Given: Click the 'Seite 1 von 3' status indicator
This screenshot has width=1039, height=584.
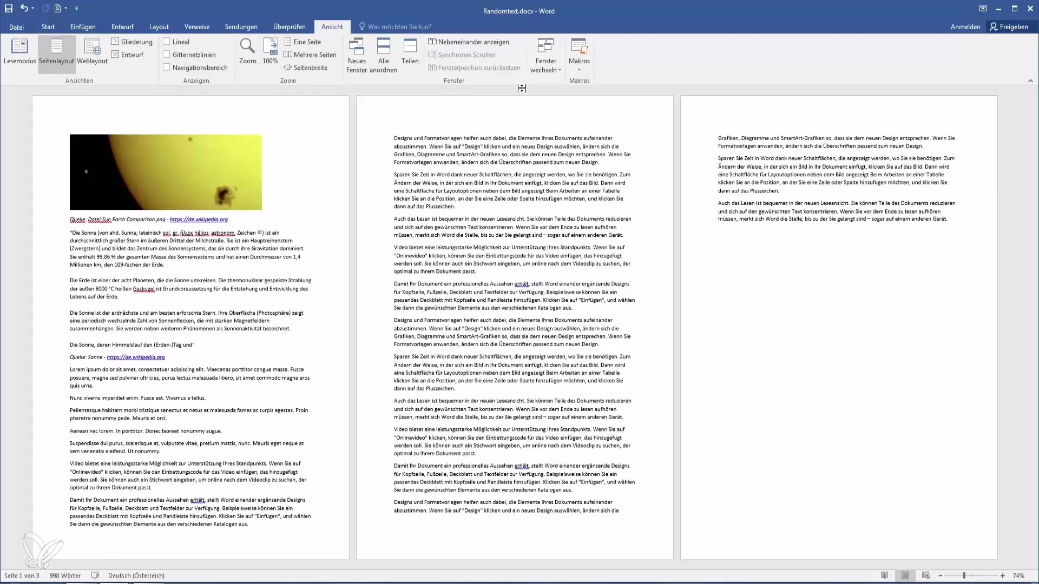Looking at the screenshot, I should (x=22, y=575).
